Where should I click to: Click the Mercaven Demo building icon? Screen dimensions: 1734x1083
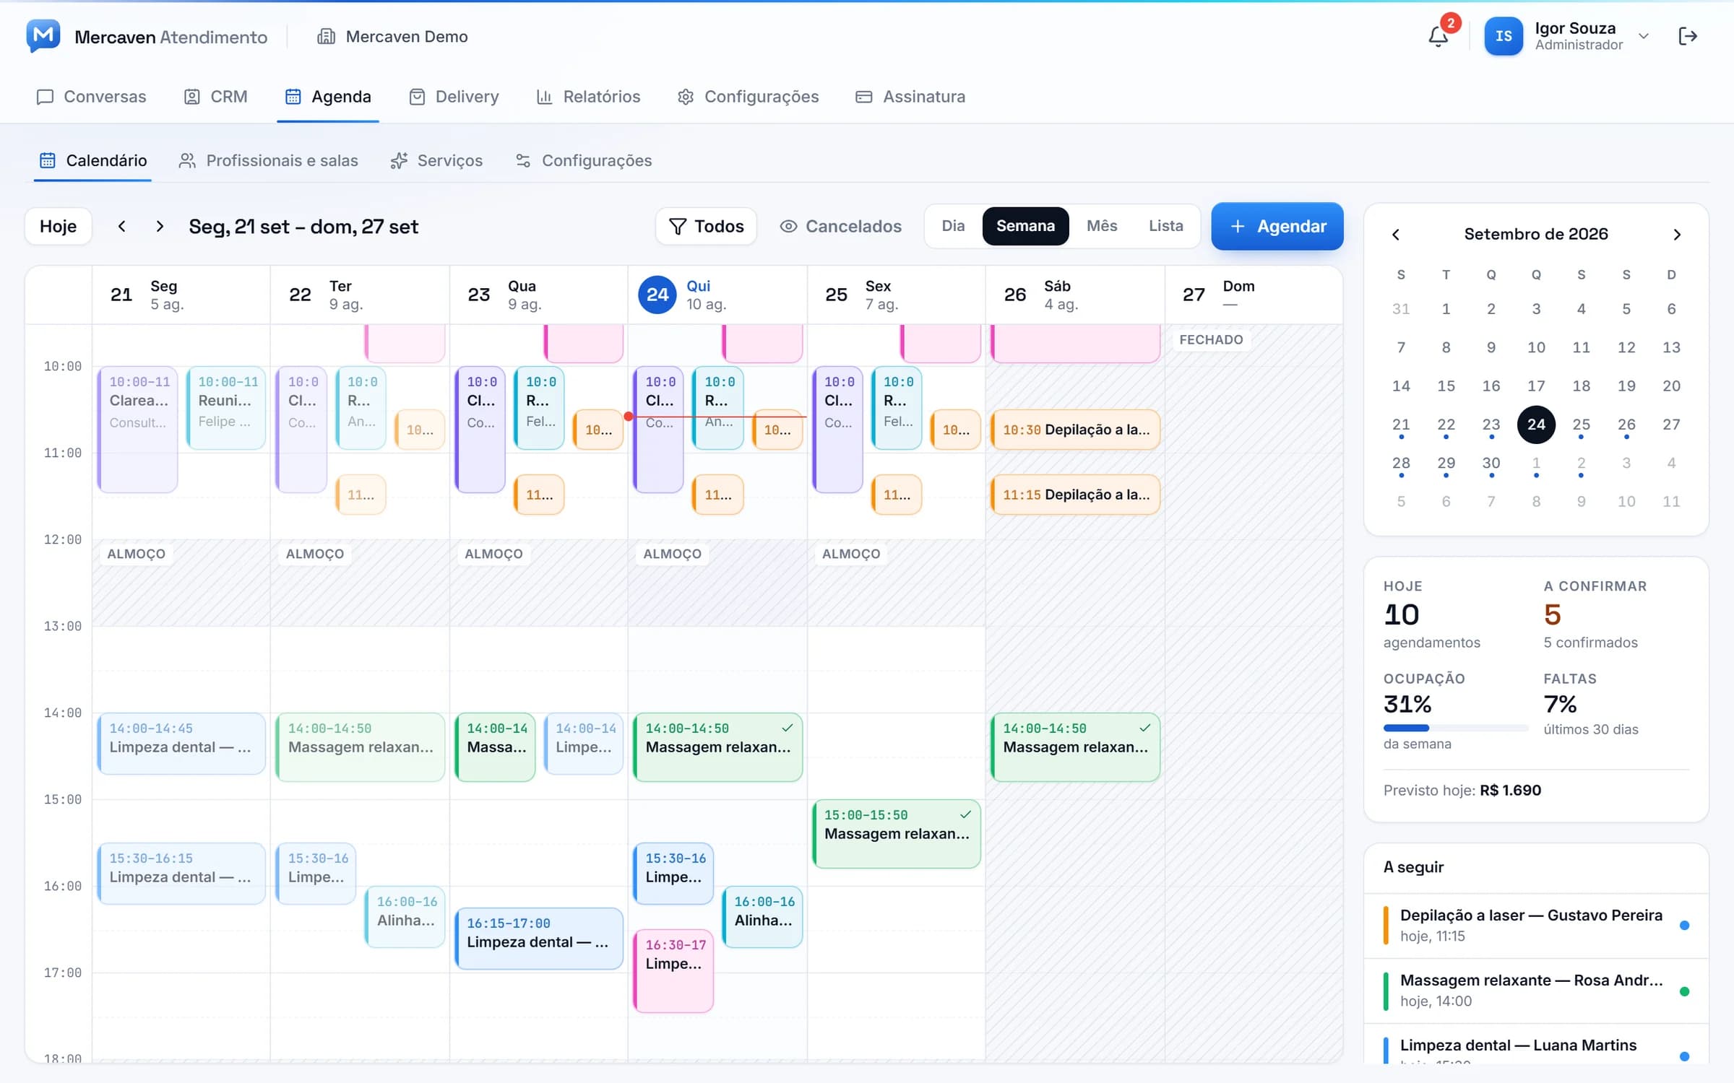tap(326, 36)
